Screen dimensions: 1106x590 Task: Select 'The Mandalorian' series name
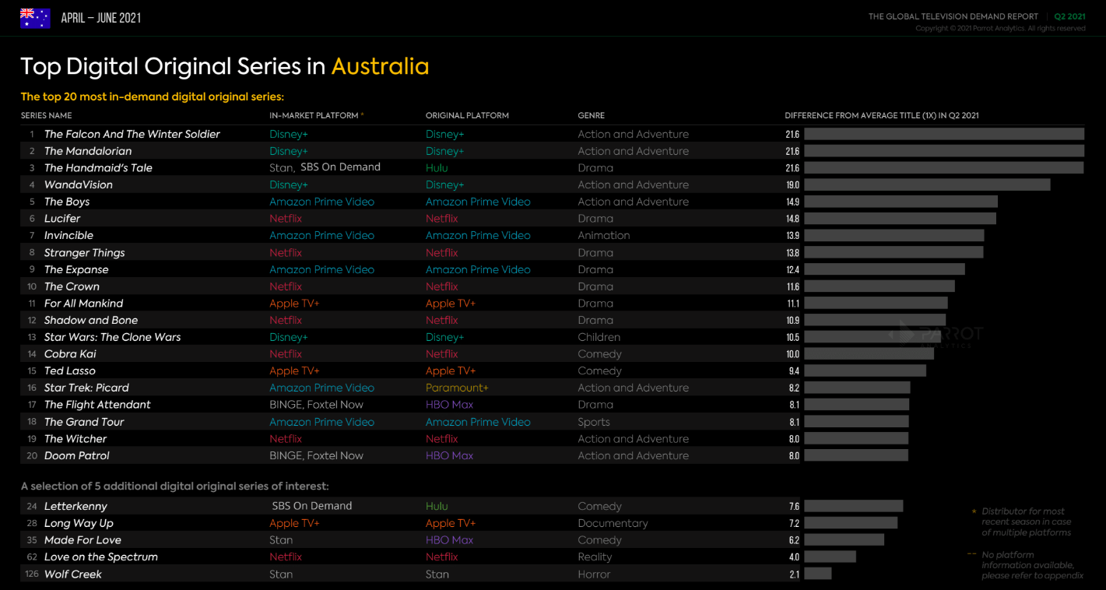88,151
